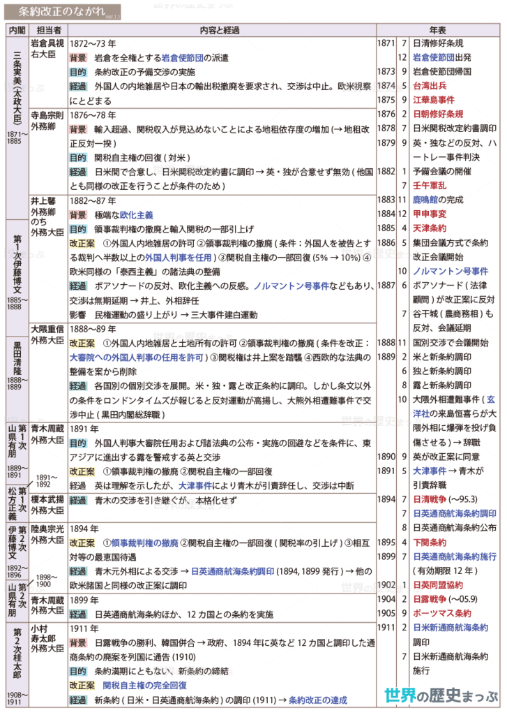This screenshot has width=507, height=715.
Task: Click the blue "条約改正の達成" text
Action: 318,700
